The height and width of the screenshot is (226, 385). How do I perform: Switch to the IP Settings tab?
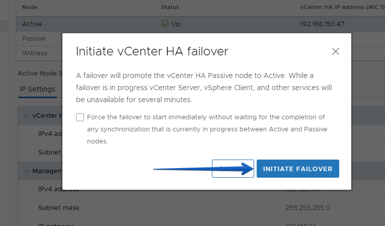(x=37, y=89)
